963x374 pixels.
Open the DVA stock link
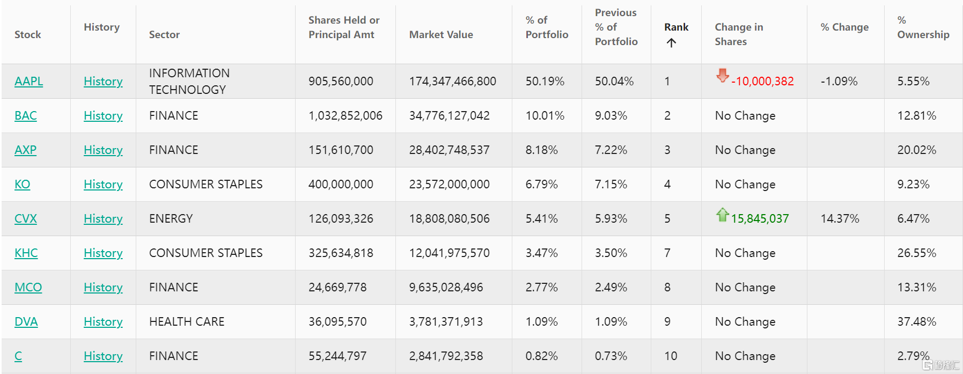(x=26, y=322)
